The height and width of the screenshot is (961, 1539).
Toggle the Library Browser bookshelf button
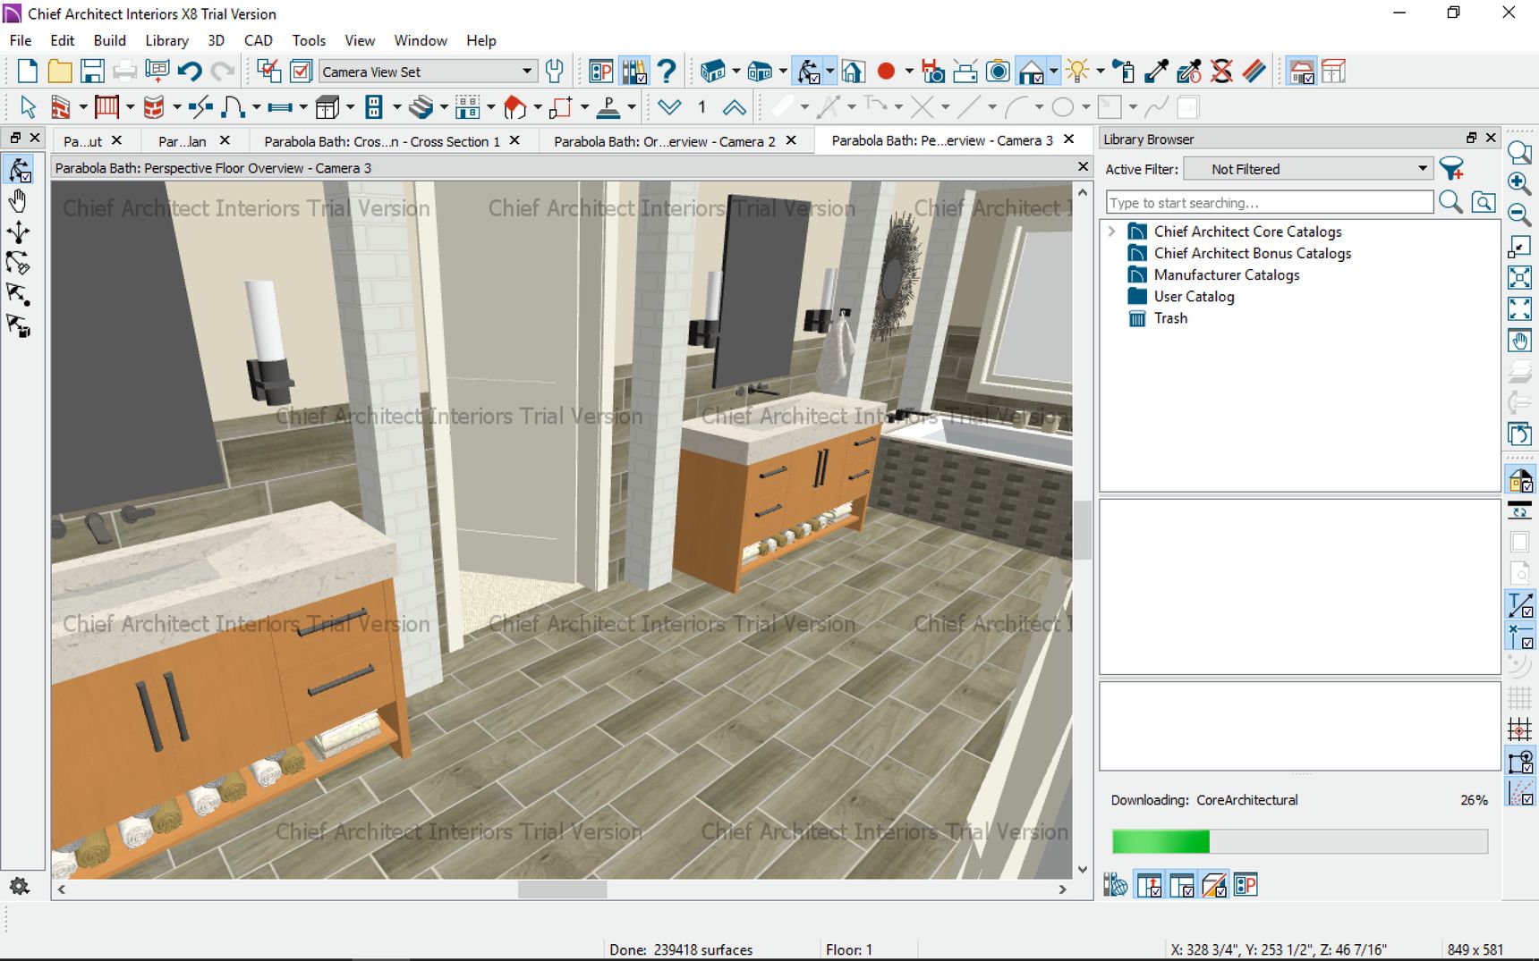pyautogui.click(x=633, y=72)
